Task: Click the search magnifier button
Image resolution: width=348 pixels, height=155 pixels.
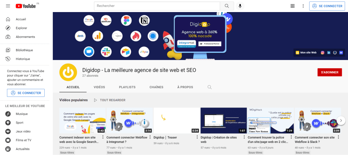Action: (227, 6)
